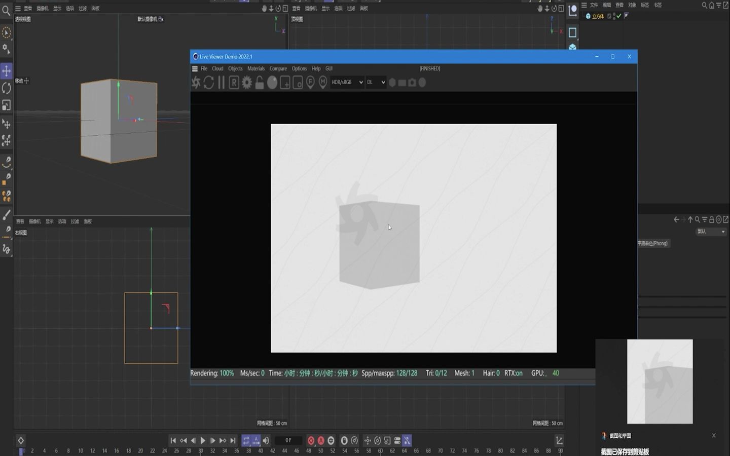Image resolution: width=730 pixels, height=456 pixels.
Task: Click the render region plus icon
Action: [x=285, y=83]
